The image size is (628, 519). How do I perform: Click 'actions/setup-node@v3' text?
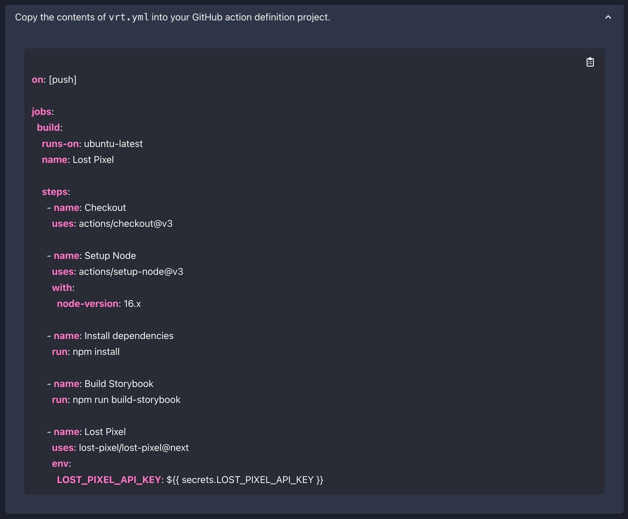pos(131,272)
